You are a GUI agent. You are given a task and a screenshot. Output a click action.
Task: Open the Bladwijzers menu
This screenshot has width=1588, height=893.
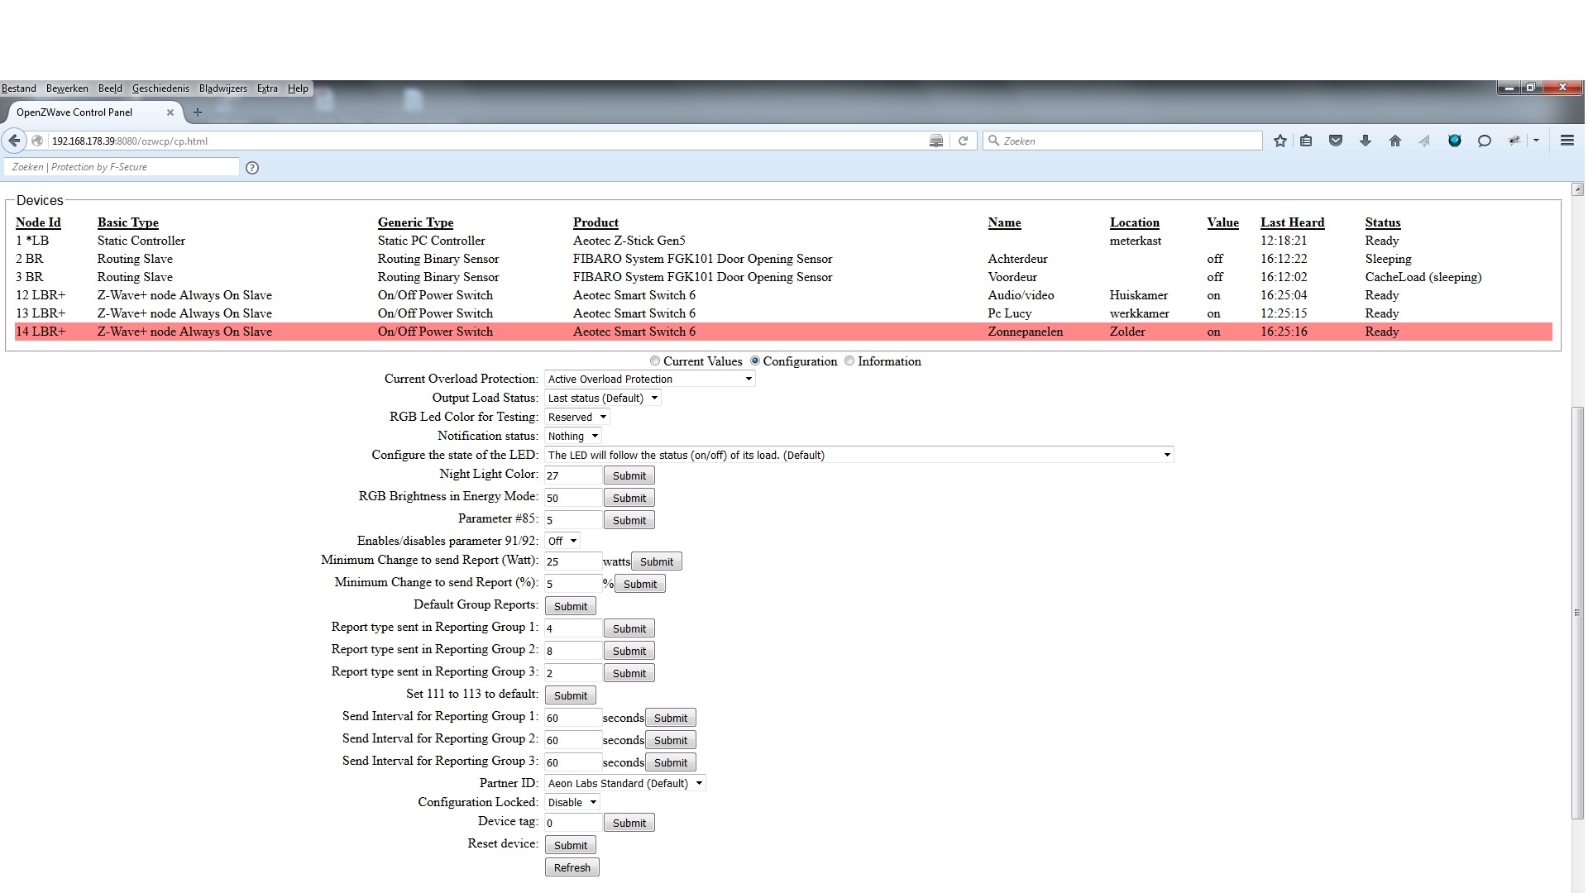point(222,88)
